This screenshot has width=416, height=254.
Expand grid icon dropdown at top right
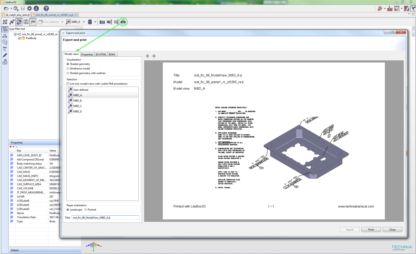point(402,9)
